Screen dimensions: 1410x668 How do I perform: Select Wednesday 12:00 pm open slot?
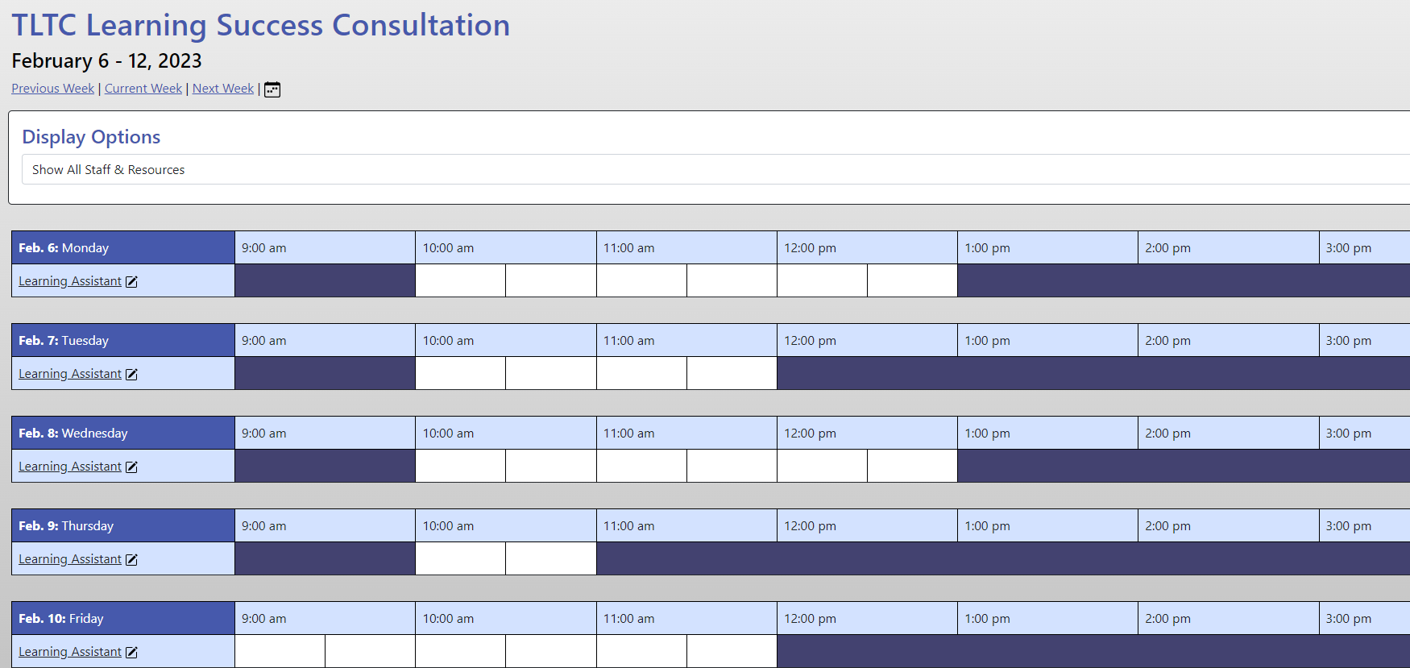tap(822, 466)
